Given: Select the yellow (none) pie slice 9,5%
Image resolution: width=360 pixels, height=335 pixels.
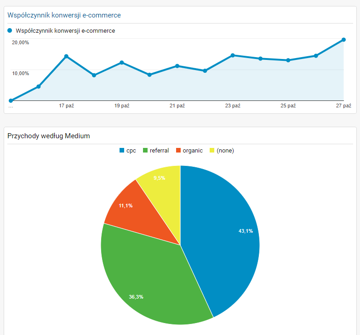Looking at the screenshot, I should click(161, 182).
